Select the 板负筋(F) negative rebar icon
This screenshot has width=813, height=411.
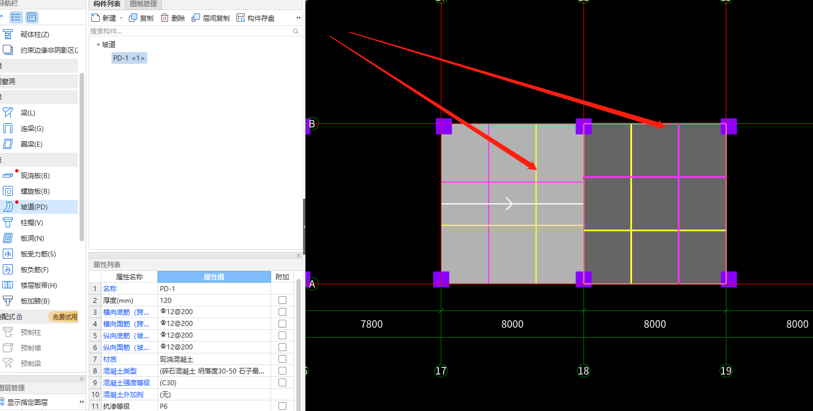pos(8,270)
